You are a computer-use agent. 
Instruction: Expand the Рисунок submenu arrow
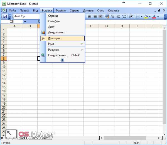(82, 50)
